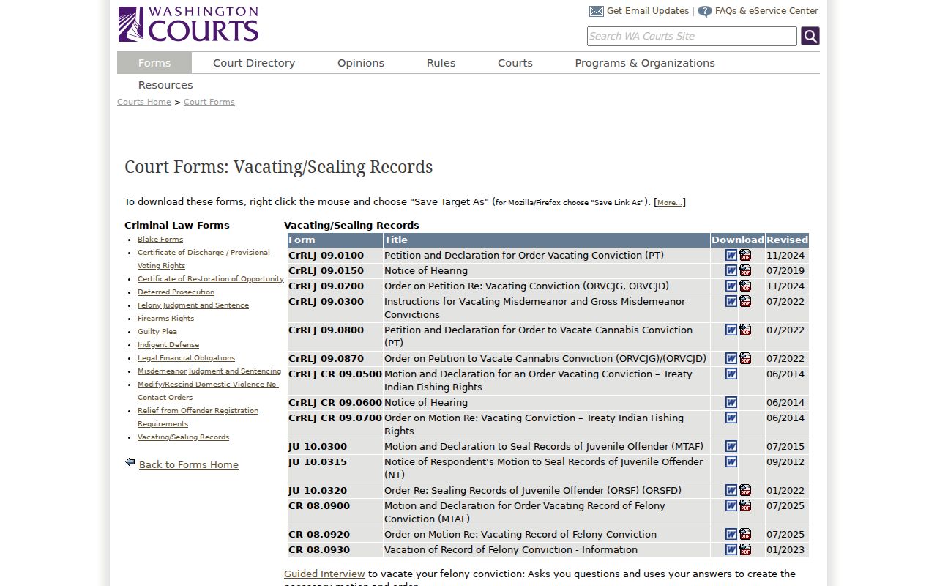Download Word form CrRLJ CR 09.0700
Viewport: 937px width, 586px height.
coord(731,418)
